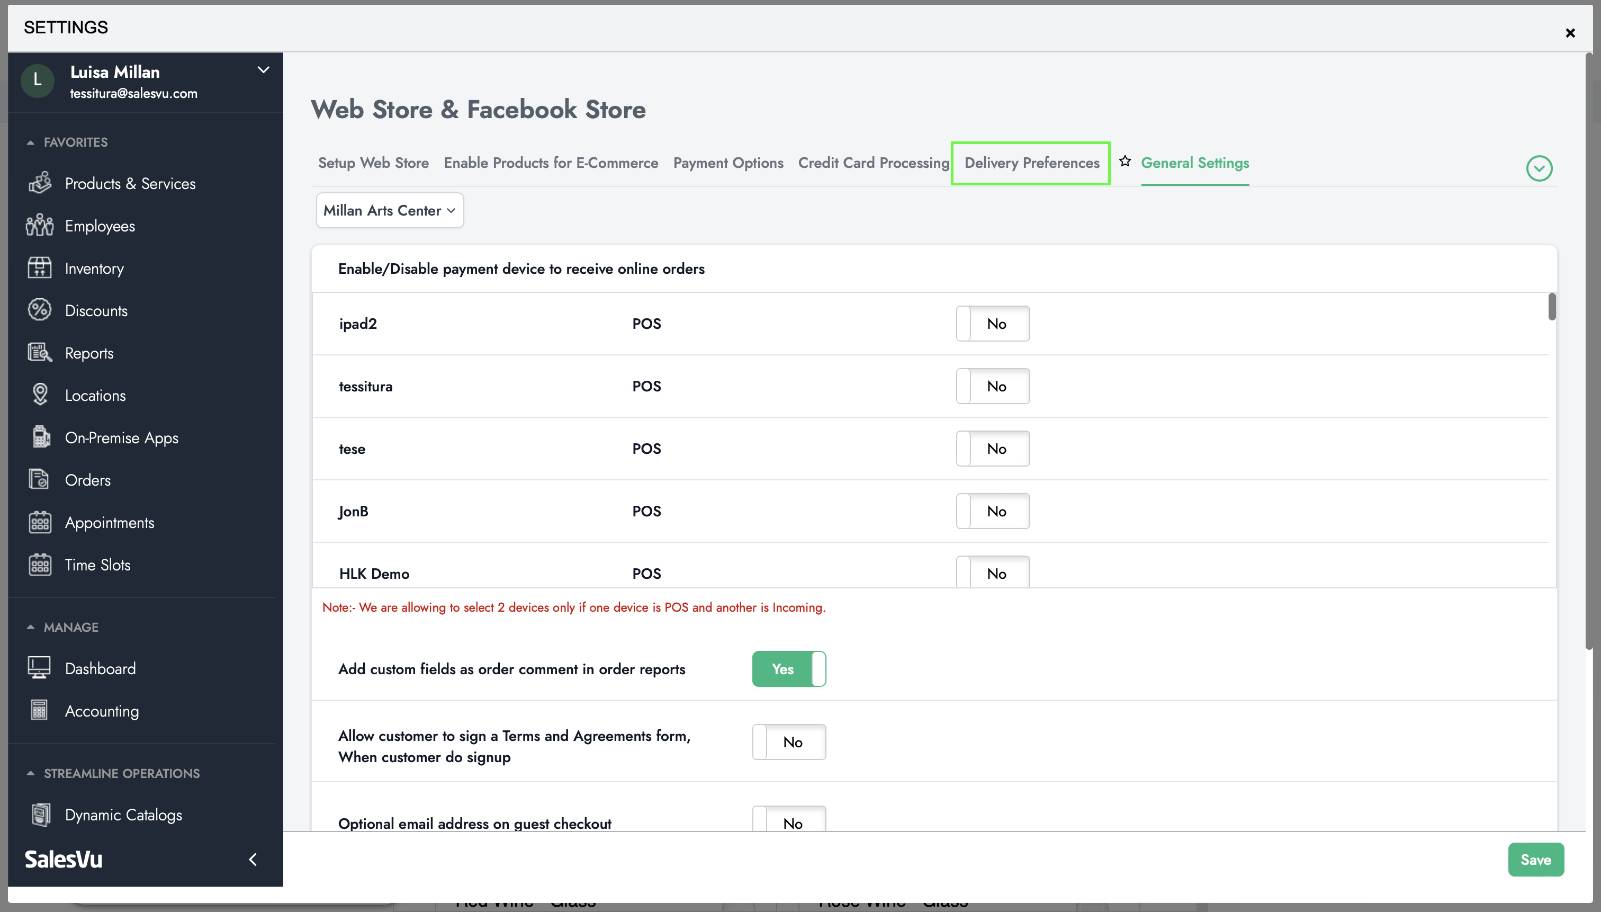Expand the Millan Arts Center dropdown
This screenshot has height=912, width=1601.
(x=389, y=210)
